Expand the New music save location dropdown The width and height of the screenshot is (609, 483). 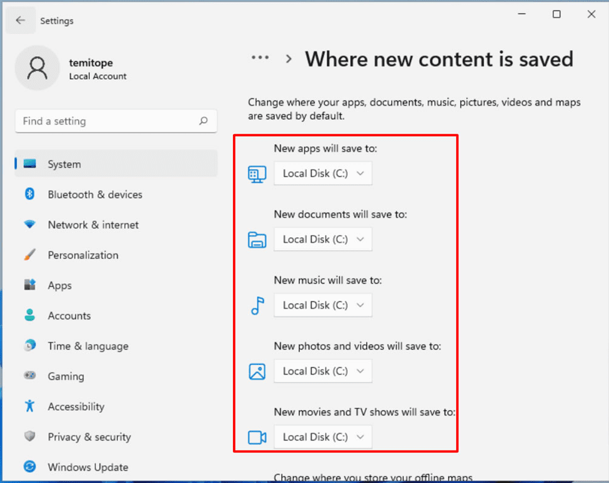(x=323, y=305)
